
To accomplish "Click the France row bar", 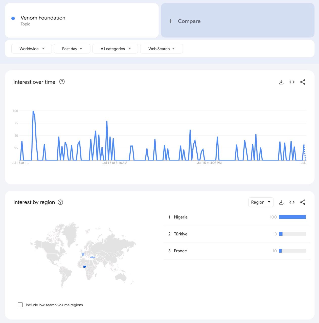I will point(292,251).
